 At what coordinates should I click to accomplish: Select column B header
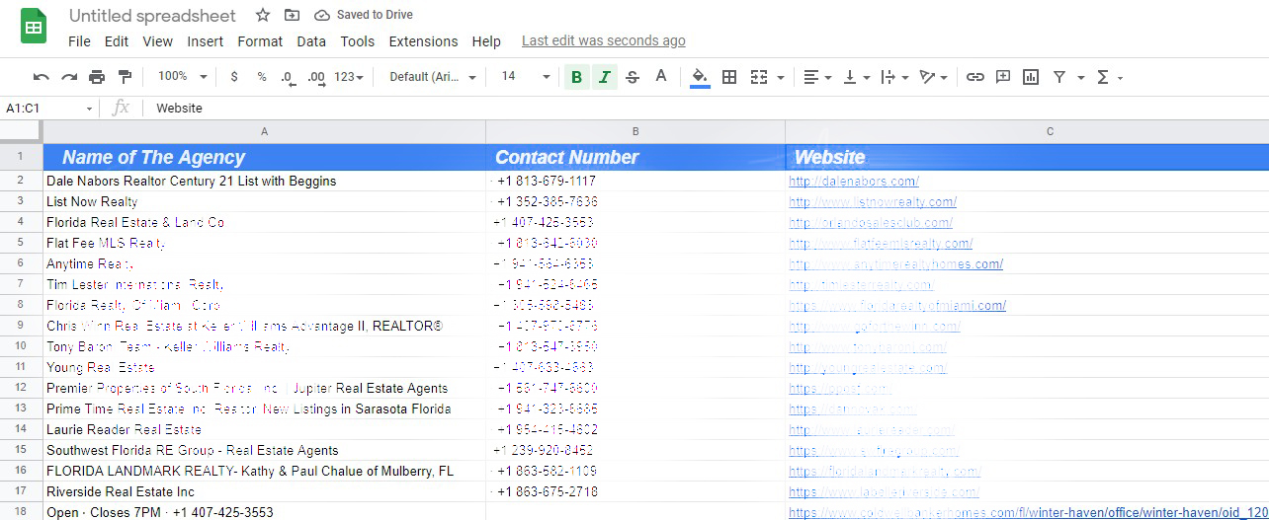click(x=635, y=131)
